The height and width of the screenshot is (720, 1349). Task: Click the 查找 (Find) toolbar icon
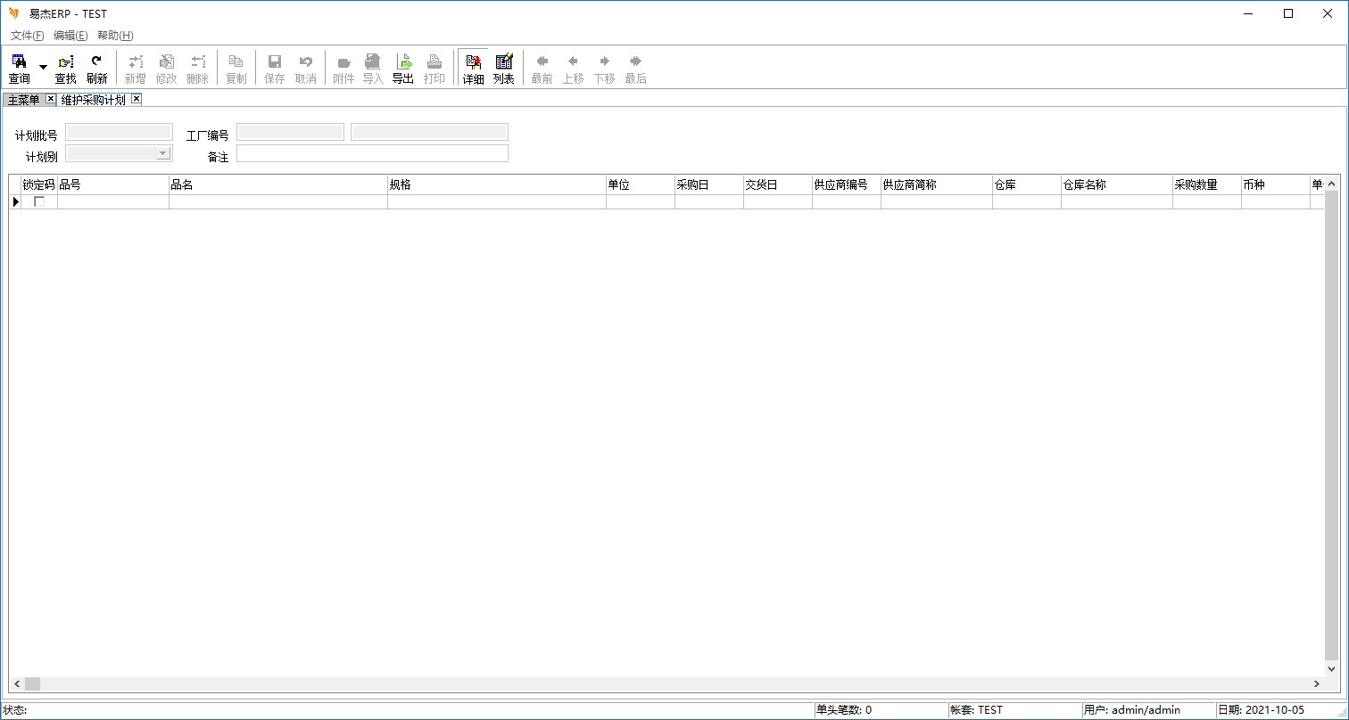point(65,68)
